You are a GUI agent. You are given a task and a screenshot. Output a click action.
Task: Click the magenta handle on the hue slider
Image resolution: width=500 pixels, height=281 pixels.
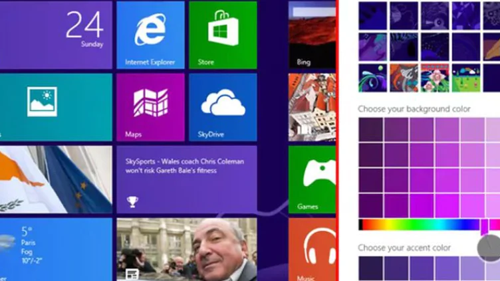click(484, 227)
